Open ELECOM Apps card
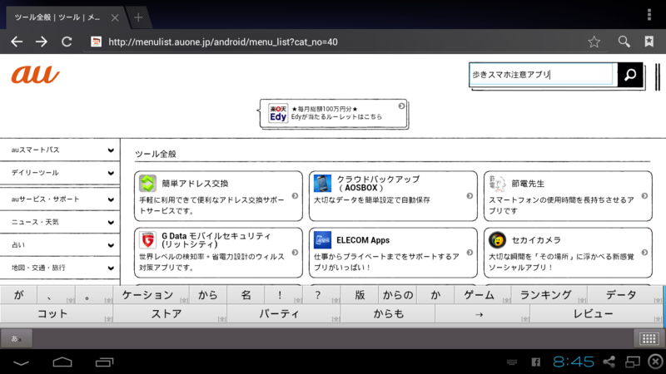Image resolution: width=666 pixels, height=374 pixels. tap(393, 253)
